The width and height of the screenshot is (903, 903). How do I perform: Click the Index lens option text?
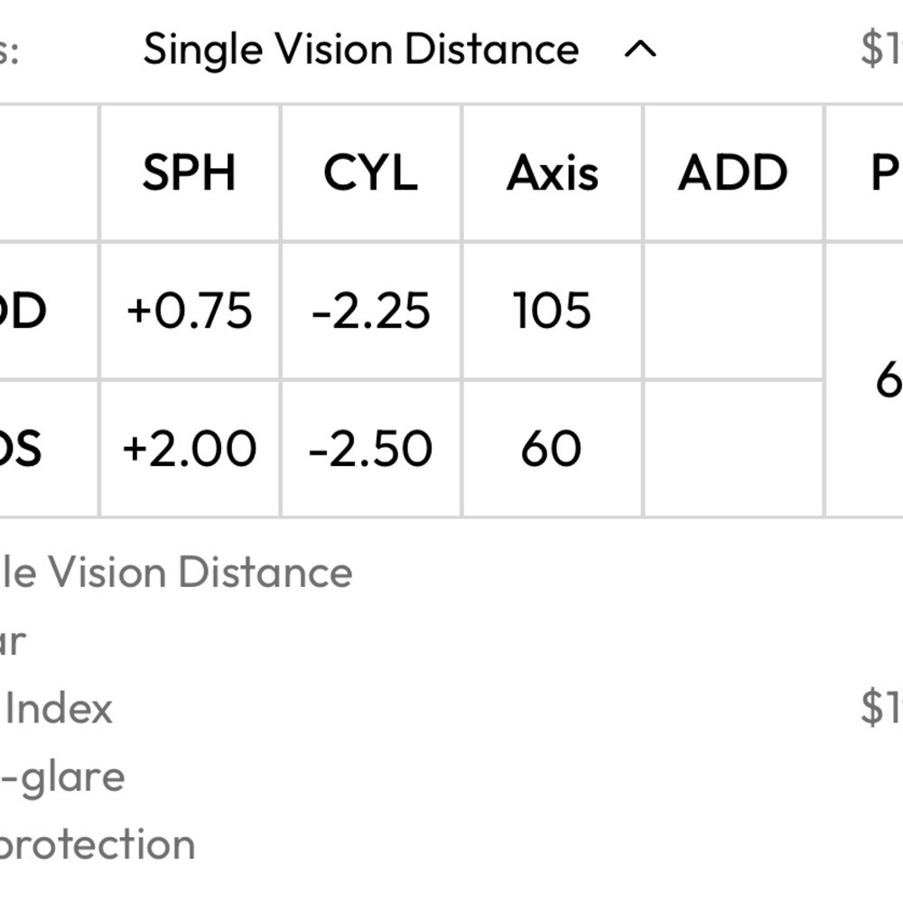[58, 709]
